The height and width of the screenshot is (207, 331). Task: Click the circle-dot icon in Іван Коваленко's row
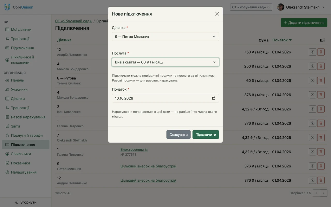pyautogui.click(x=313, y=109)
